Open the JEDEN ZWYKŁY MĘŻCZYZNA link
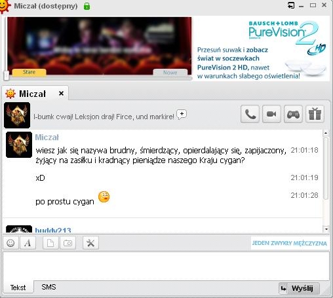Viewport: 333px width, 298px height. tap(290, 243)
